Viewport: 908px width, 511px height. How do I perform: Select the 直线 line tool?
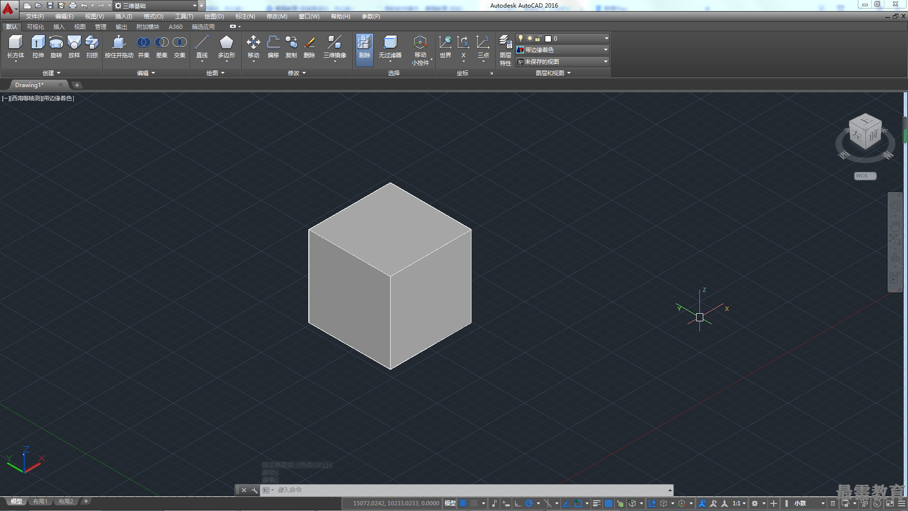pos(202,47)
